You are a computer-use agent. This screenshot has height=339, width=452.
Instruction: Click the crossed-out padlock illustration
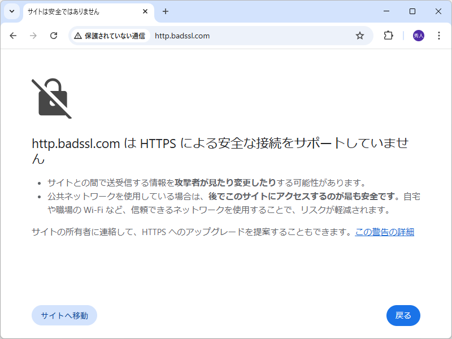(x=51, y=98)
